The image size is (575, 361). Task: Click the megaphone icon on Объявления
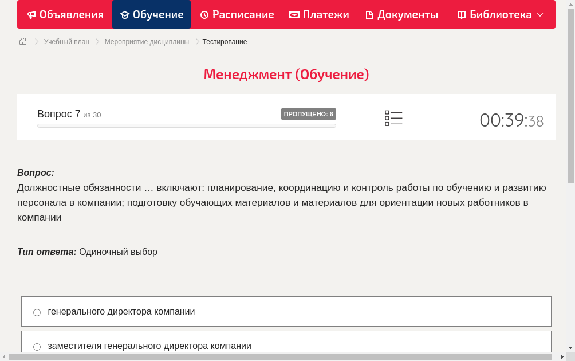[31, 14]
